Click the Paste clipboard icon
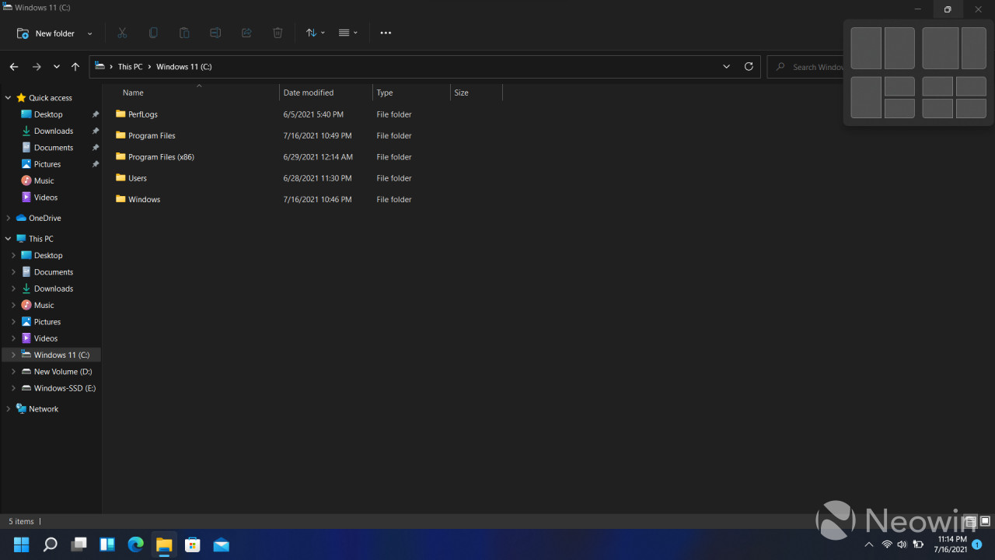995x560 pixels. coord(184,33)
